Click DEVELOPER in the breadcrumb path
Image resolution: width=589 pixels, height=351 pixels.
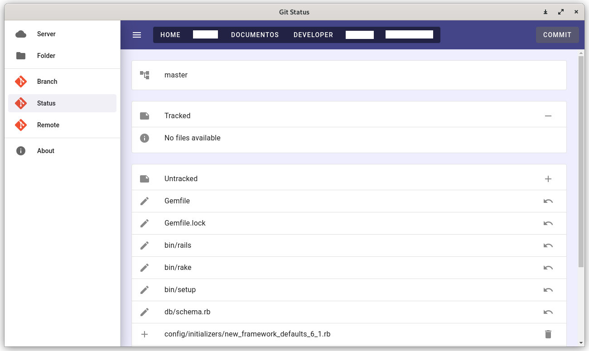click(x=313, y=34)
